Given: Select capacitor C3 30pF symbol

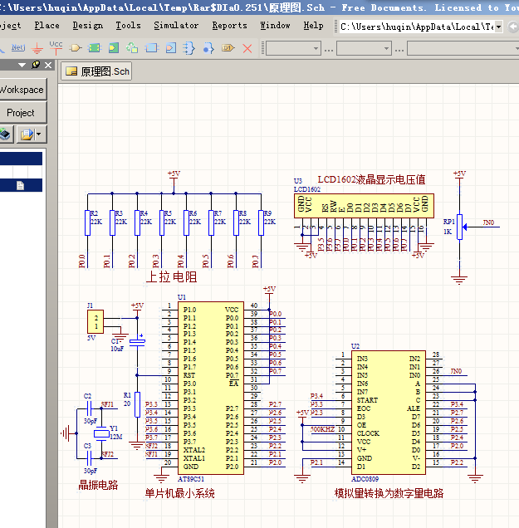Looking at the screenshot, I should [89, 458].
